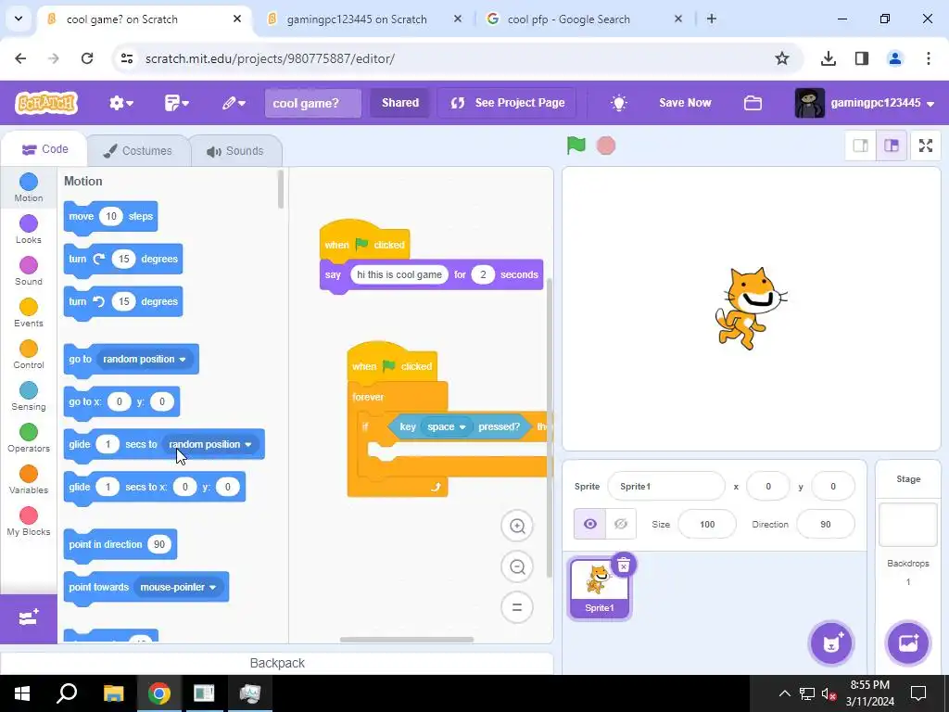
Task: Click the project title field cool game?
Action: click(313, 103)
